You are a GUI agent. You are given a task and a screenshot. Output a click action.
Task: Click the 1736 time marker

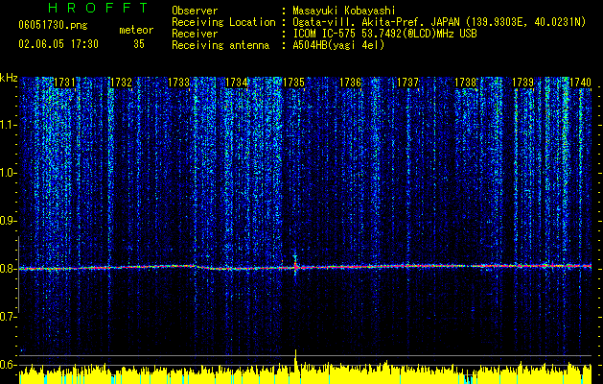pos(351,83)
